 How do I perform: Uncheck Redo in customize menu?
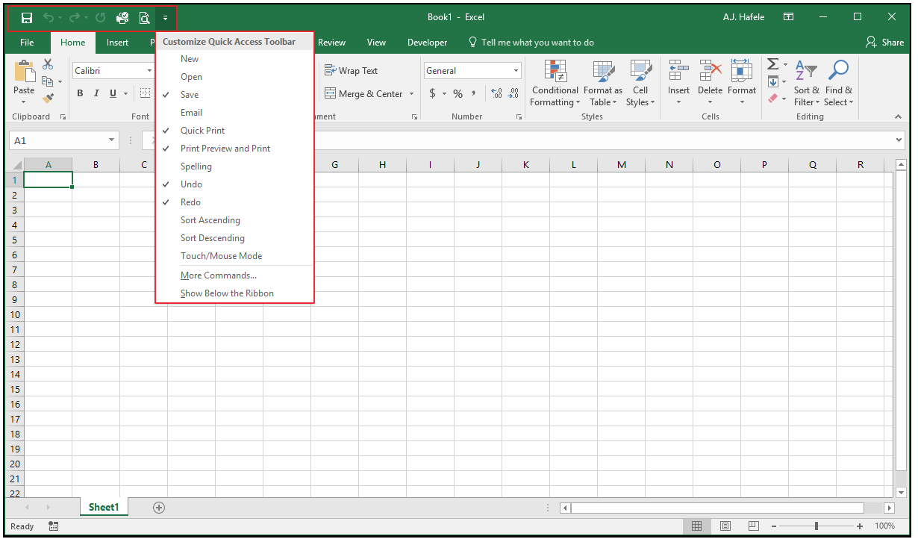234,202
